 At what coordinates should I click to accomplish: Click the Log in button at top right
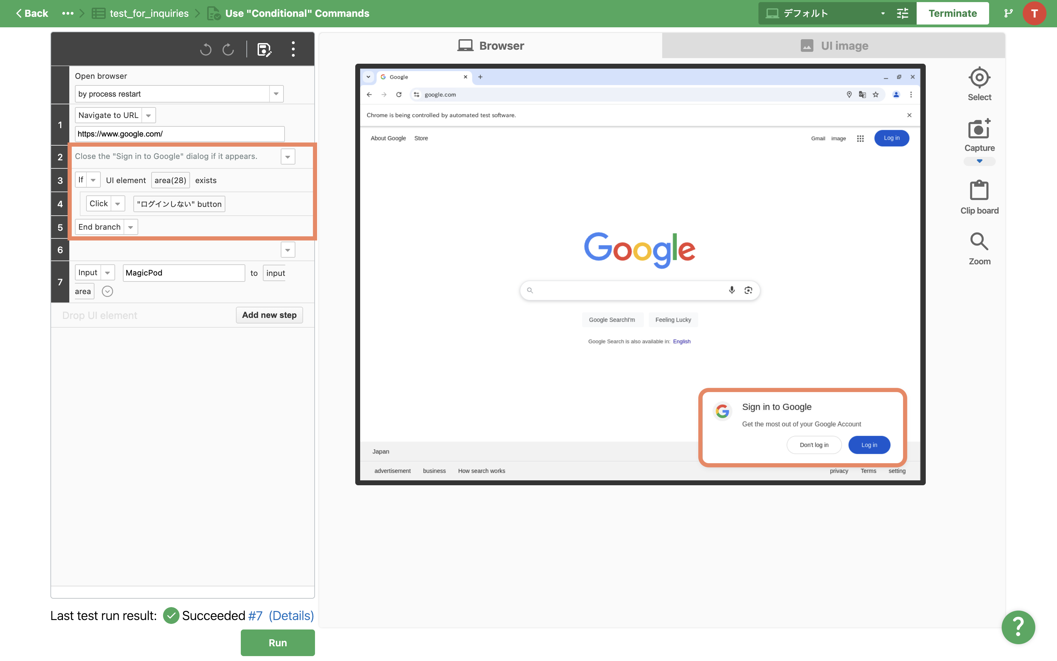pyautogui.click(x=891, y=138)
